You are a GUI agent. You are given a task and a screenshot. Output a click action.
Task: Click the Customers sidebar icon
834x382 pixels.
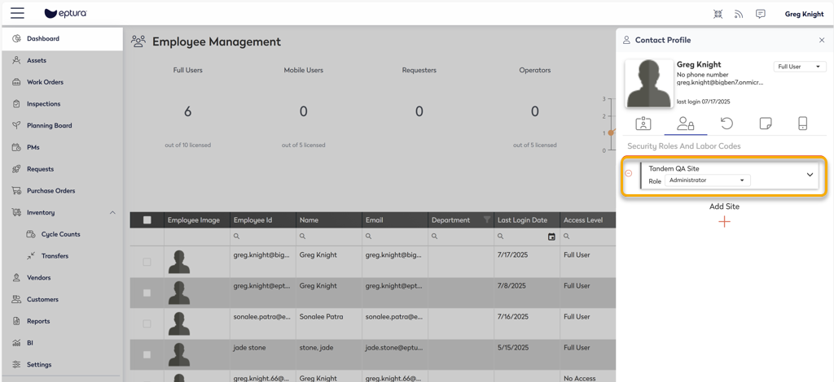tap(16, 299)
